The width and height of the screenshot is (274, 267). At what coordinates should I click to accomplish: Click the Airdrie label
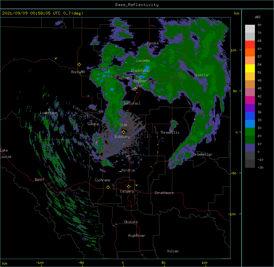point(128,170)
